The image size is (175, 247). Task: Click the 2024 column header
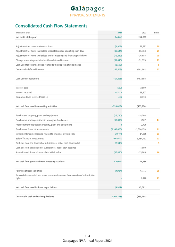[x=120, y=33]
